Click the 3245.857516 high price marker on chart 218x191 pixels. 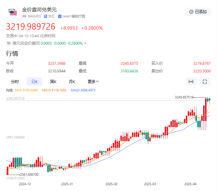tap(184, 97)
